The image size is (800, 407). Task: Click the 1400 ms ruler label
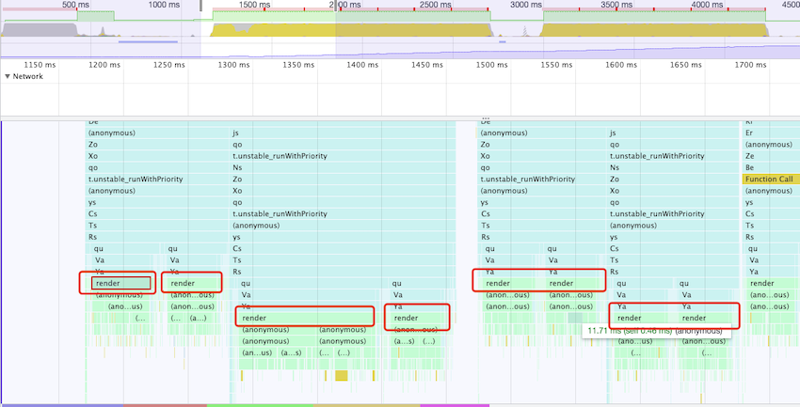pyautogui.click(x=362, y=65)
